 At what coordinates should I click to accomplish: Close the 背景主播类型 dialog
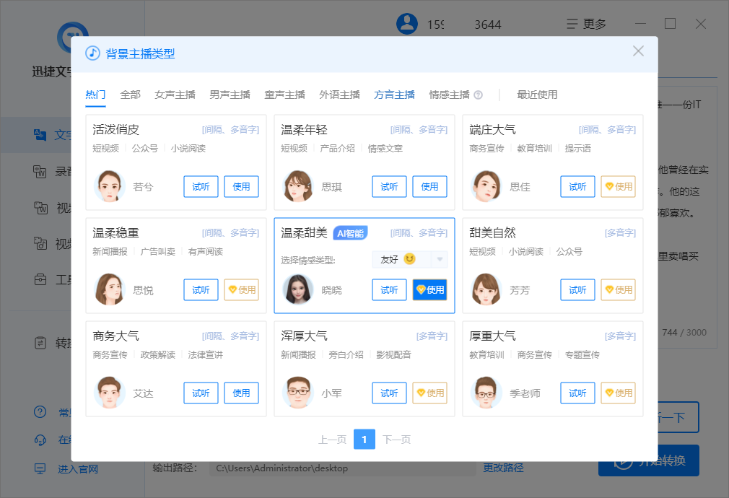(x=638, y=51)
